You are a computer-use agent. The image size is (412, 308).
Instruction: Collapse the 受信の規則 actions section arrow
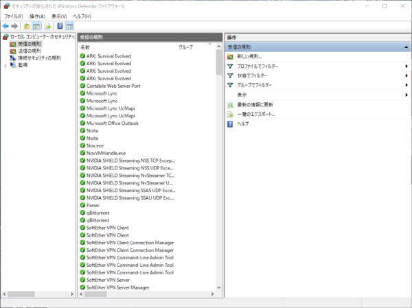coord(406,47)
